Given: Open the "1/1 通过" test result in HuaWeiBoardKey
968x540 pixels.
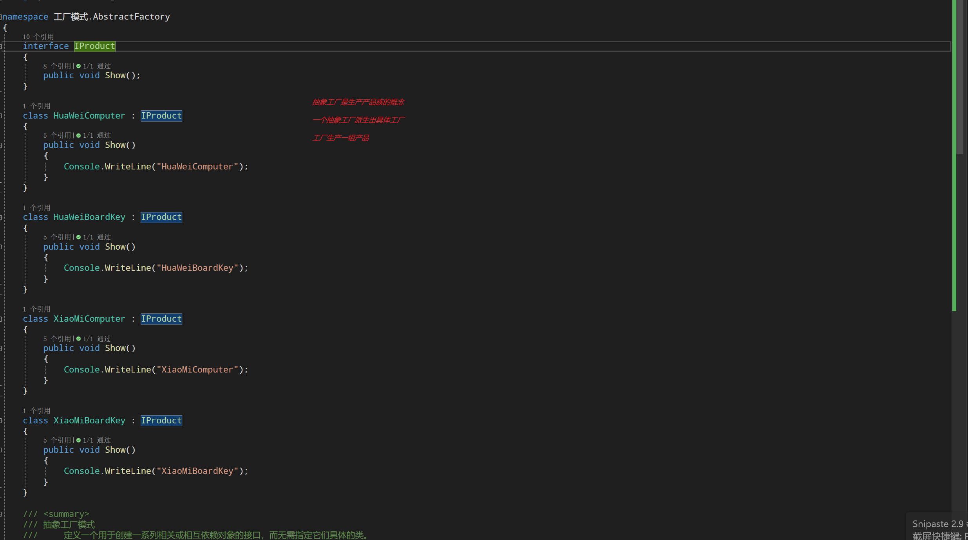Looking at the screenshot, I should 97,237.
